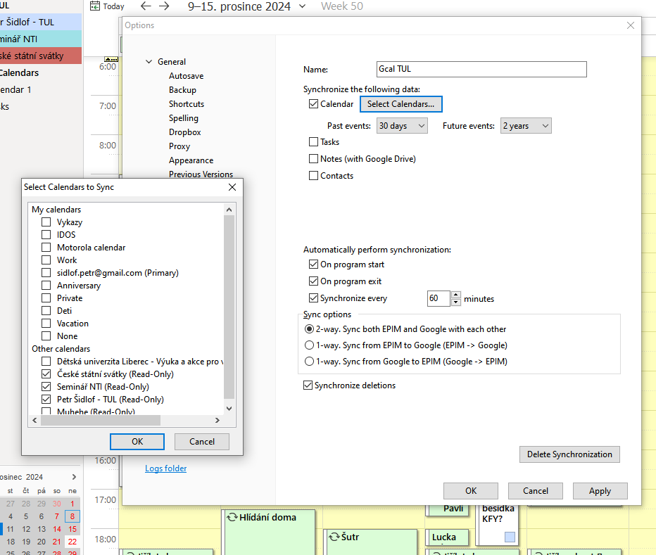The width and height of the screenshot is (656, 555).
Task: Open the Future events dropdown
Action: [526, 126]
